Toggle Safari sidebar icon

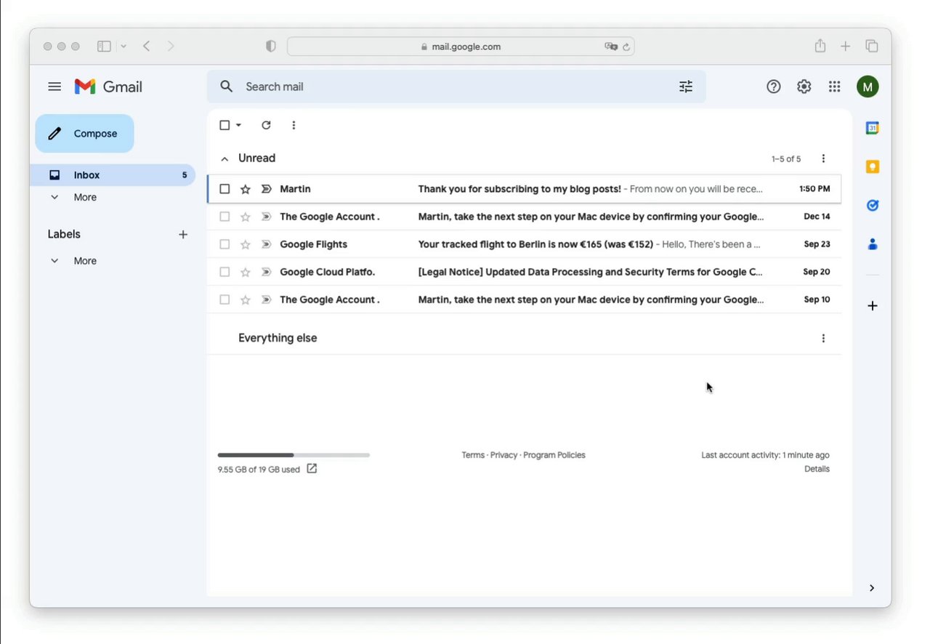(x=104, y=47)
